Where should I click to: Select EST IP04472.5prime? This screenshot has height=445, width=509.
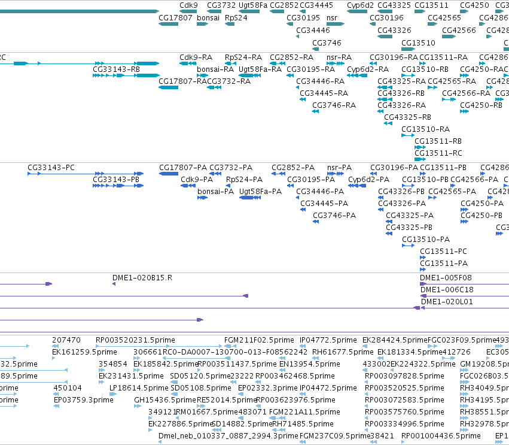pos(328,388)
